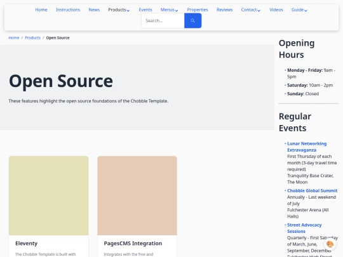Open the Instructions nav item
Screen dimensions: 343x257
[x=68, y=10]
